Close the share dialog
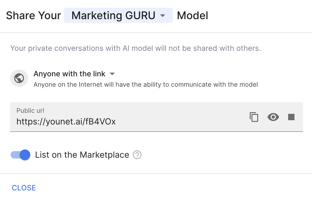The height and width of the screenshot is (200, 312). [x=24, y=188]
